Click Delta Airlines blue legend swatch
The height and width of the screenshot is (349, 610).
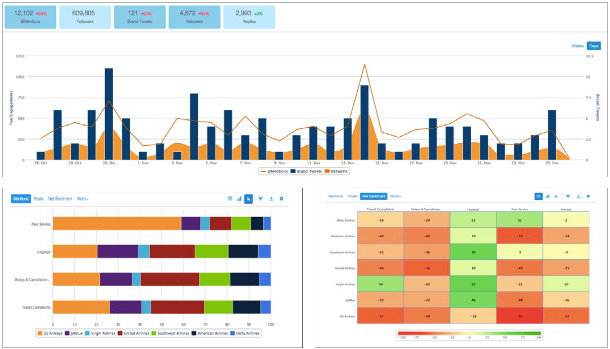[x=231, y=333]
